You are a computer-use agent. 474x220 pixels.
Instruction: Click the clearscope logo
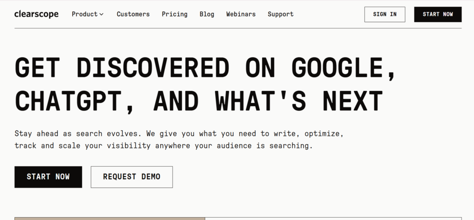37,14
